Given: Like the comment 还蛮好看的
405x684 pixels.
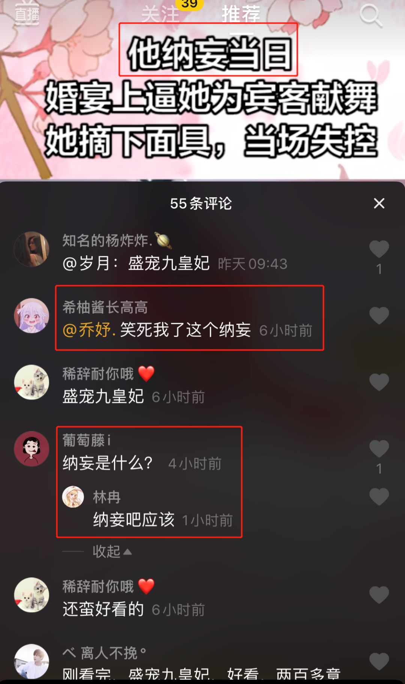Looking at the screenshot, I should (379, 595).
